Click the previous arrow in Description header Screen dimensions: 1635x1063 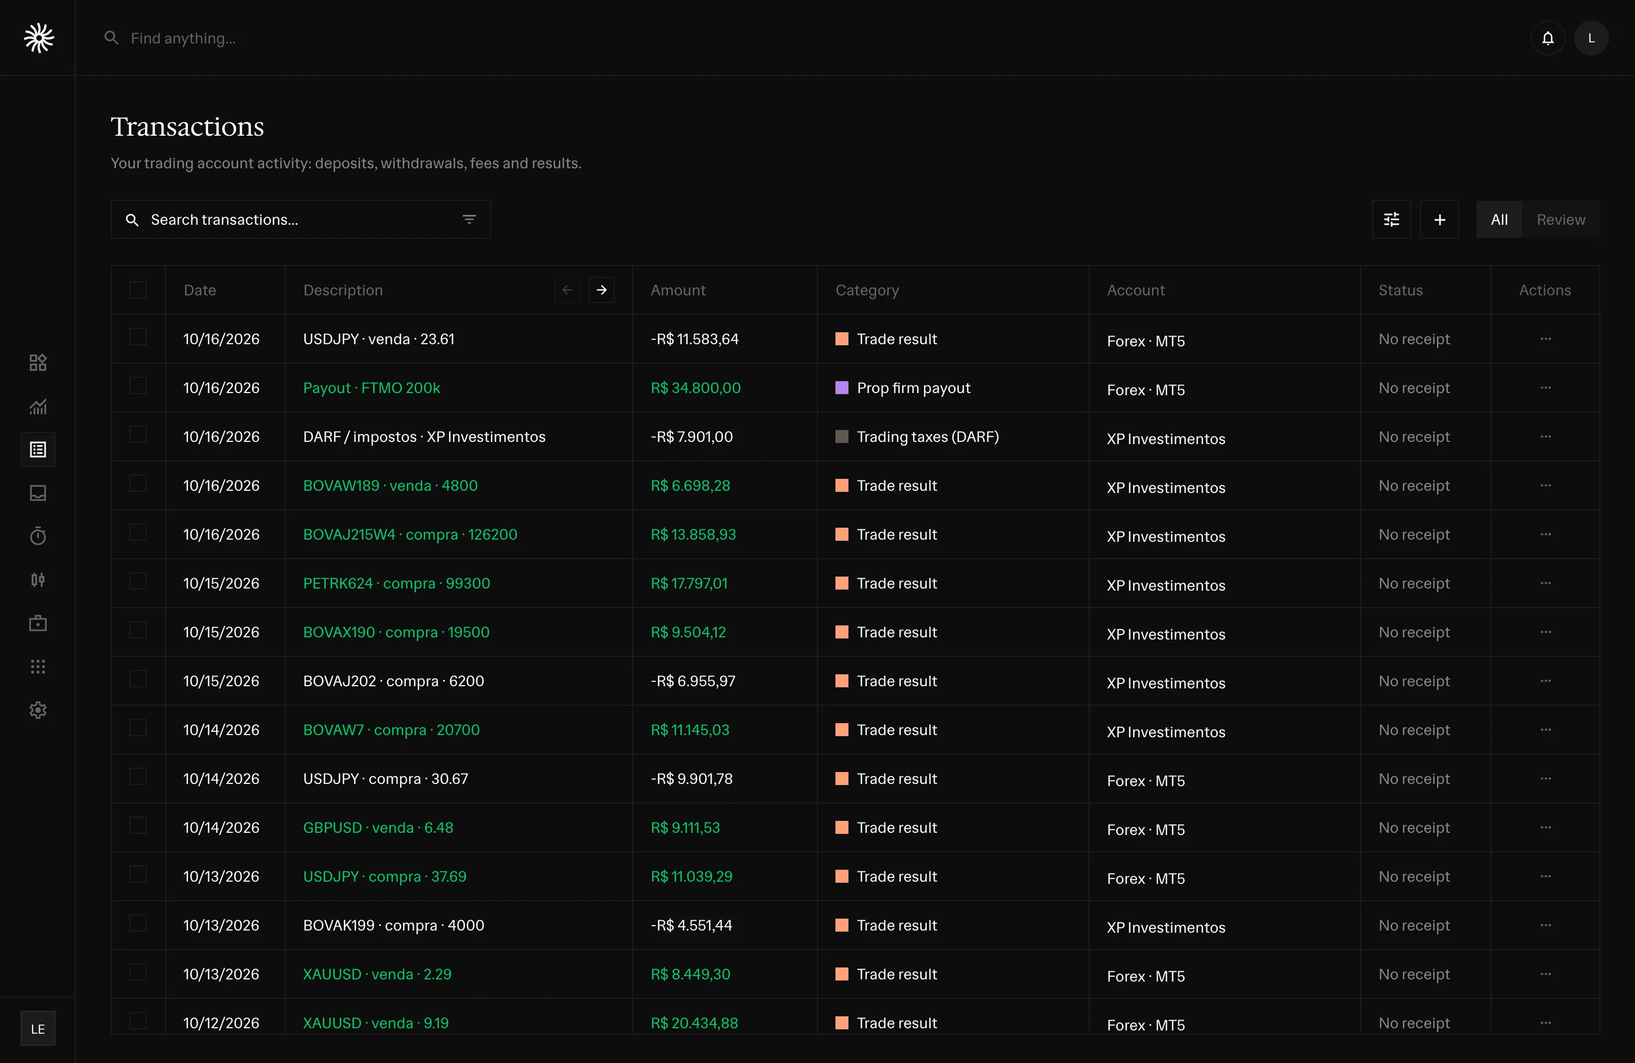click(568, 290)
